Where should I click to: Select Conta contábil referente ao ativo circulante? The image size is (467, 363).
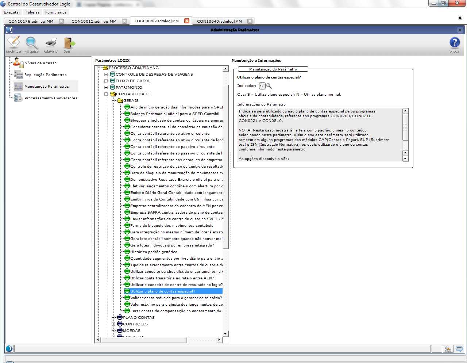point(170,134)
